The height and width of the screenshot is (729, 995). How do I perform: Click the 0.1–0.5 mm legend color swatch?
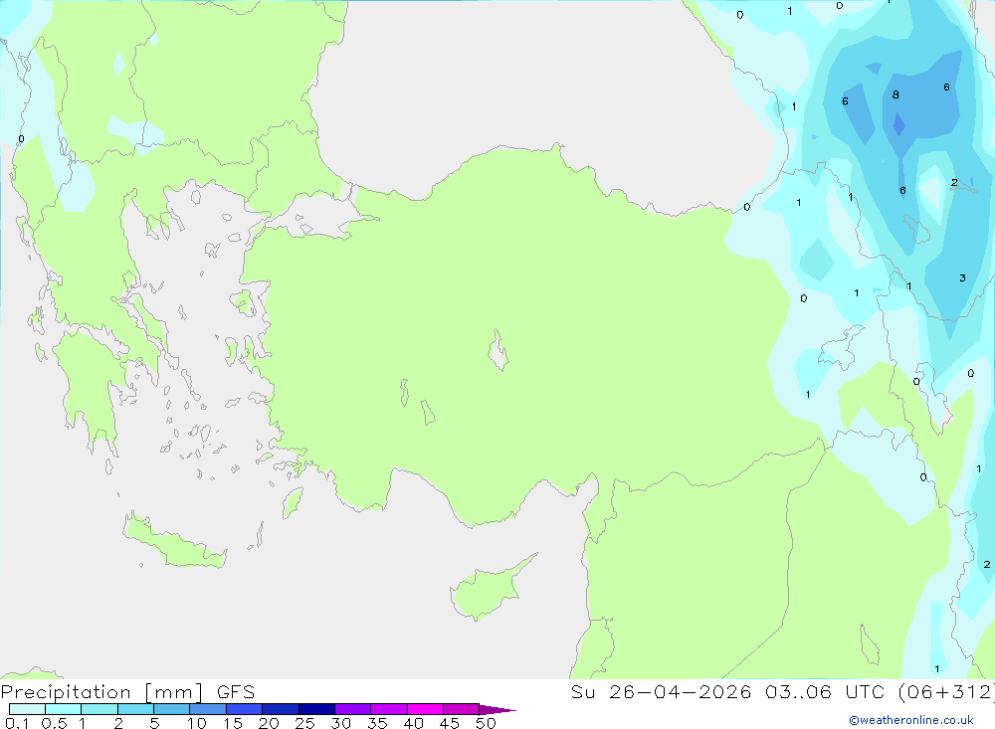[27, 709]
